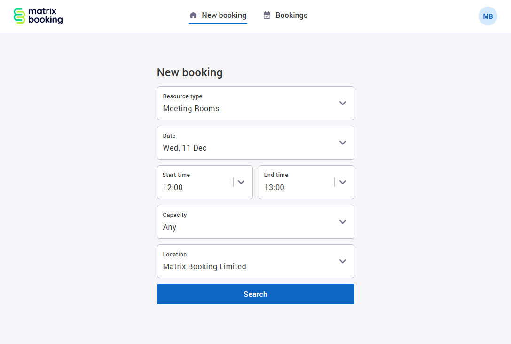Open the MB user avatar menu
511x344 pixels.
coord(487,16)
